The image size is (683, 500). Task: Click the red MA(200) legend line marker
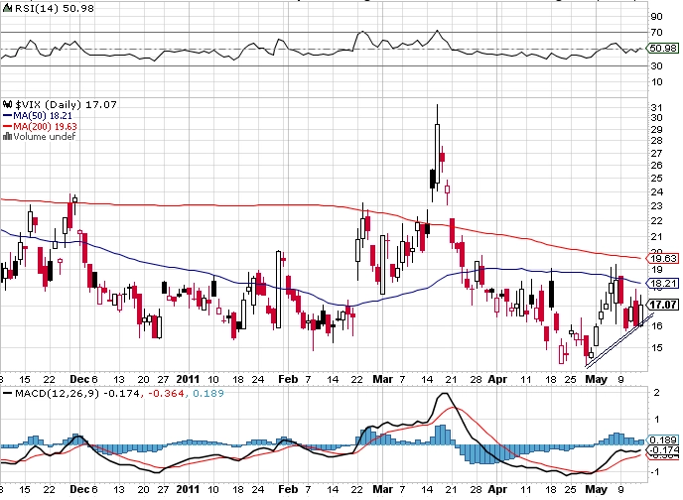7,126
